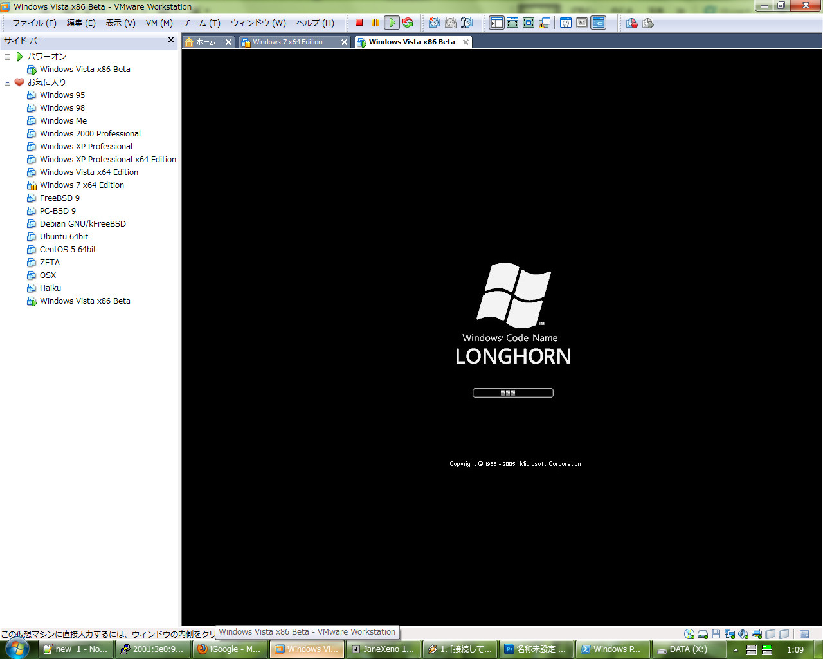This screenshot has height=659, width=823.
Task: Open the 表示 (V) menu
Action: tap(121, 23)
